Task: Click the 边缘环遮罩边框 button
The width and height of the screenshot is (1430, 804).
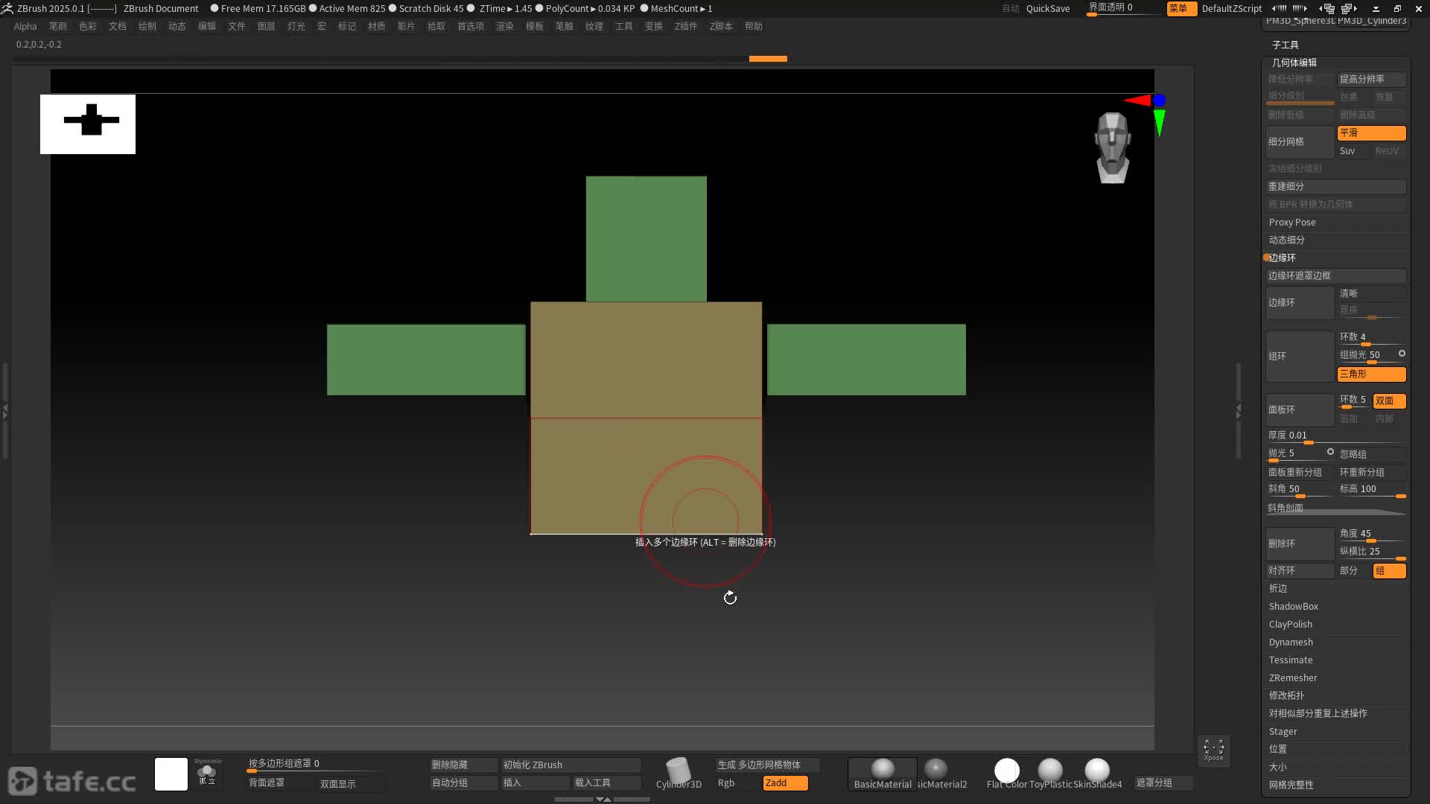Action: coord(1336,275)
